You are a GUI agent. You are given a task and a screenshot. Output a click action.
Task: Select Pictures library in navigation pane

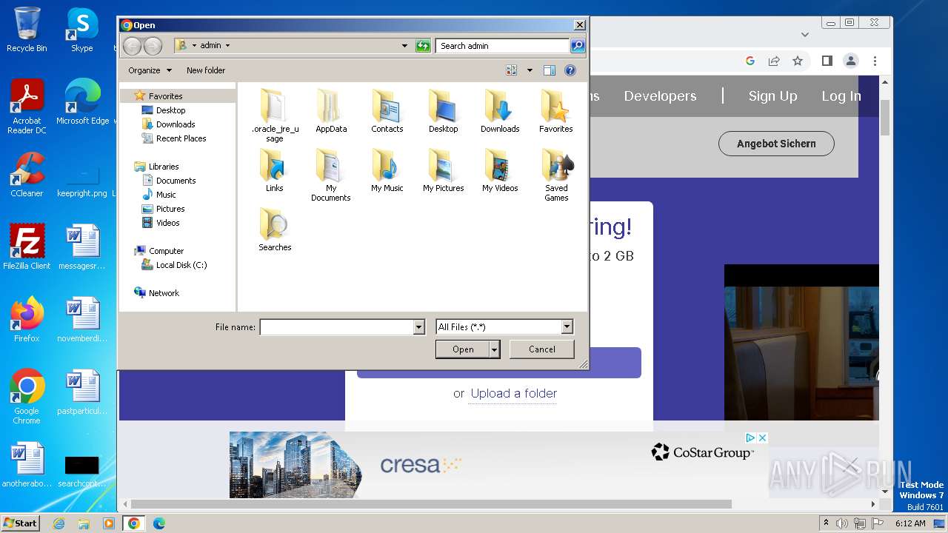(x=170, y=209)
